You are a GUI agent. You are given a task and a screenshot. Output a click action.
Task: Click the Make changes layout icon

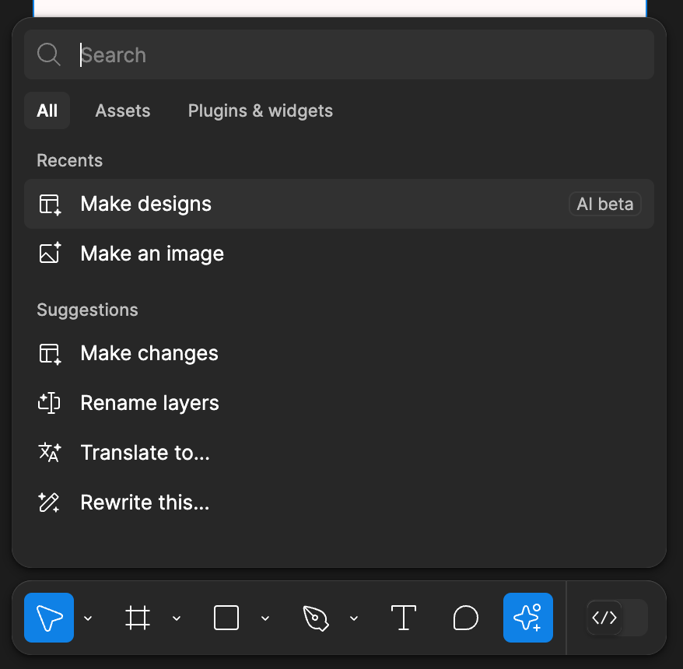(x=50, y=354)
